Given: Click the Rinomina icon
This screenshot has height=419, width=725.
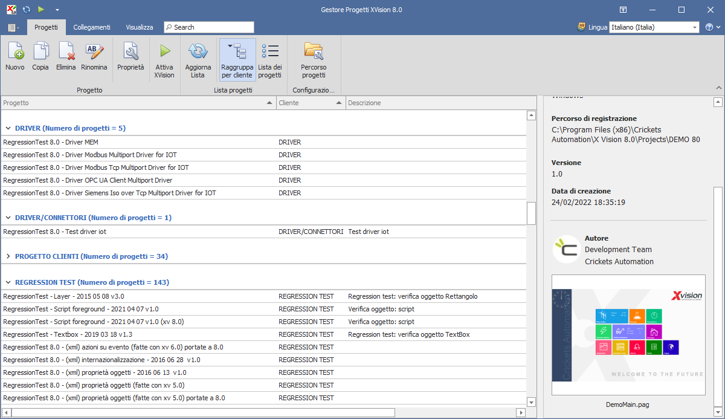Looking at the screenshot, I should (x=94, y=52).
